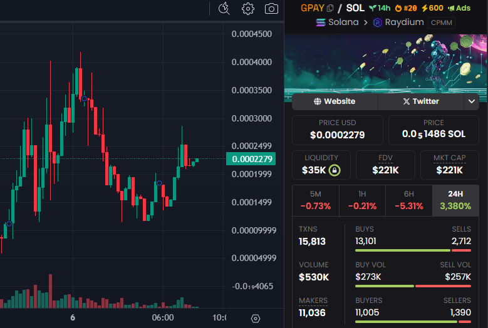Select the 1H timeframe tab
This screenshot has height=328, width=488.
click(362, 200)
